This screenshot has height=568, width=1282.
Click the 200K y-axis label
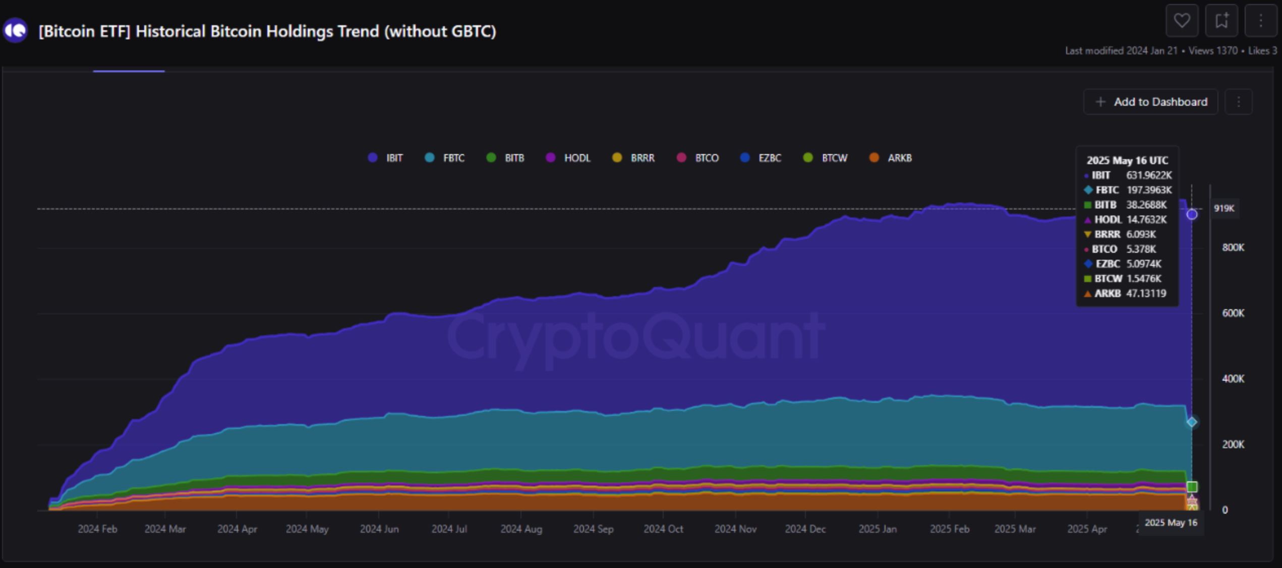pos(1233,444)
